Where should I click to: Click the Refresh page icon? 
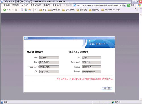[26, 10]
